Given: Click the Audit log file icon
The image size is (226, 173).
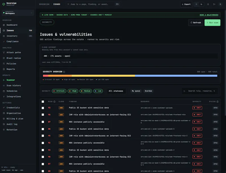Looking at the screenshot, I should tap(4, 124).
